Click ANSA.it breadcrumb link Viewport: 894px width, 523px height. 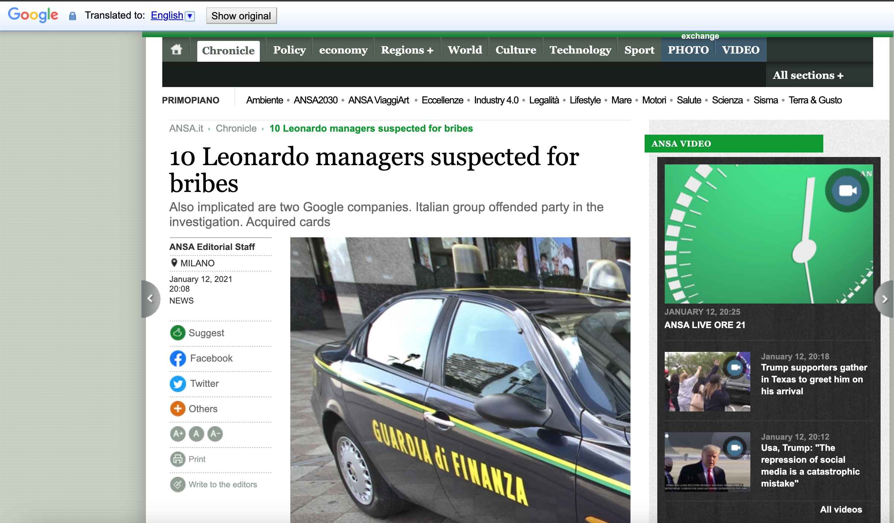(x=186, y=128)
